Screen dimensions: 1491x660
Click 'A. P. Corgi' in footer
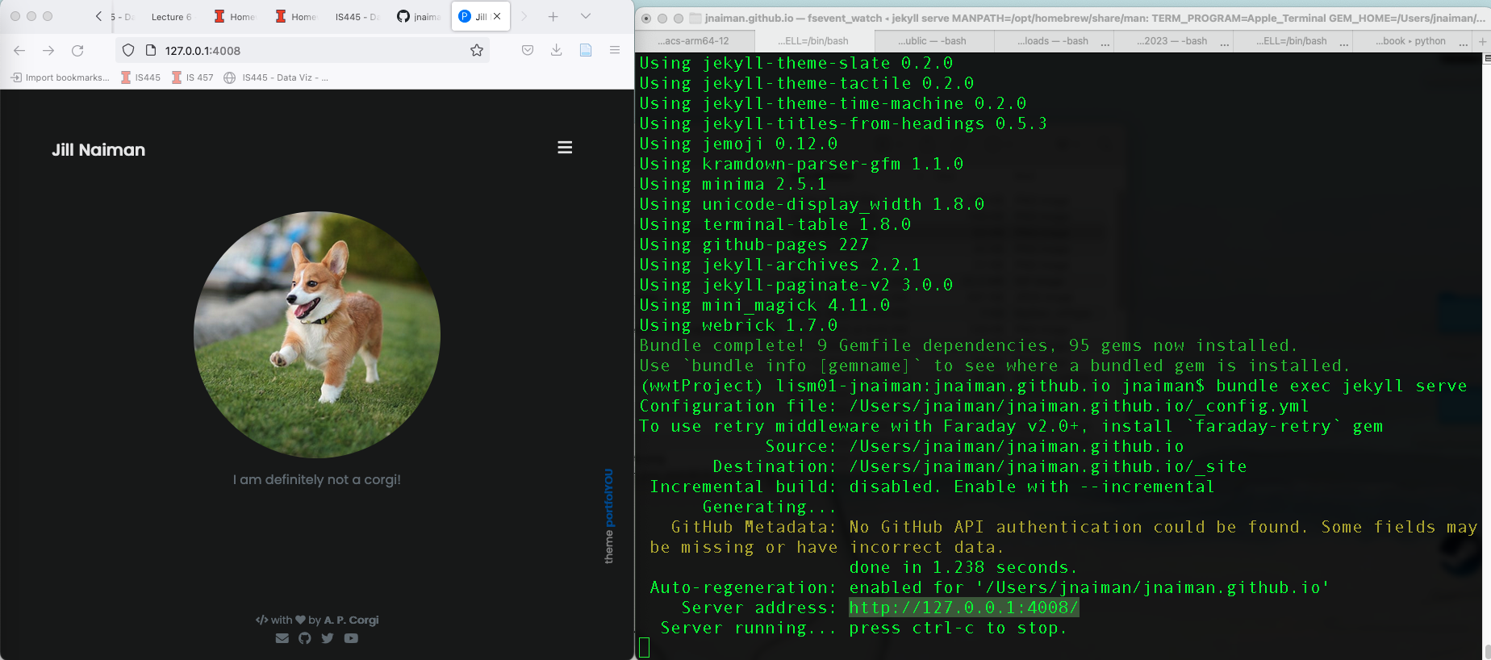(x=351, y=620)
